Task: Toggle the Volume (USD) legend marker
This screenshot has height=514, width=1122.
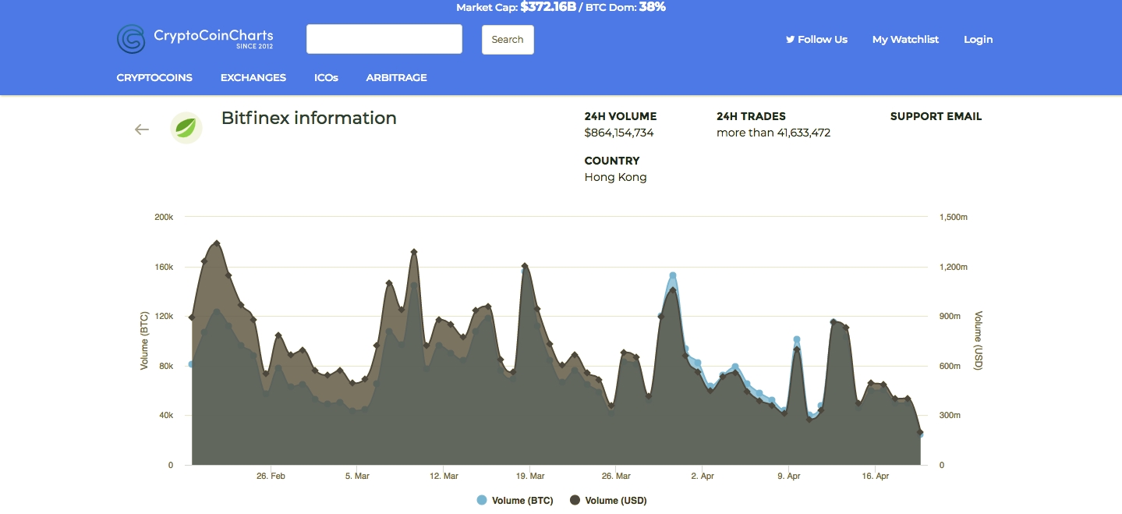Action: pos(575,501)
